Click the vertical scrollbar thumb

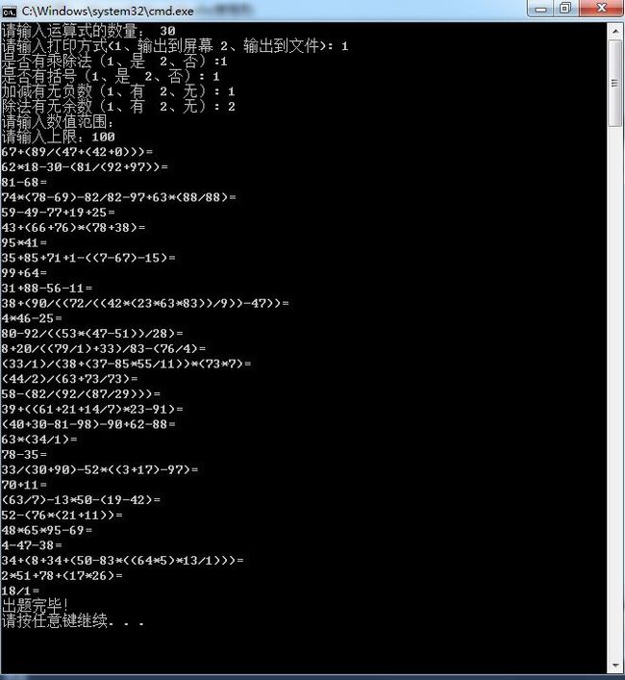(x=615, y=84)
